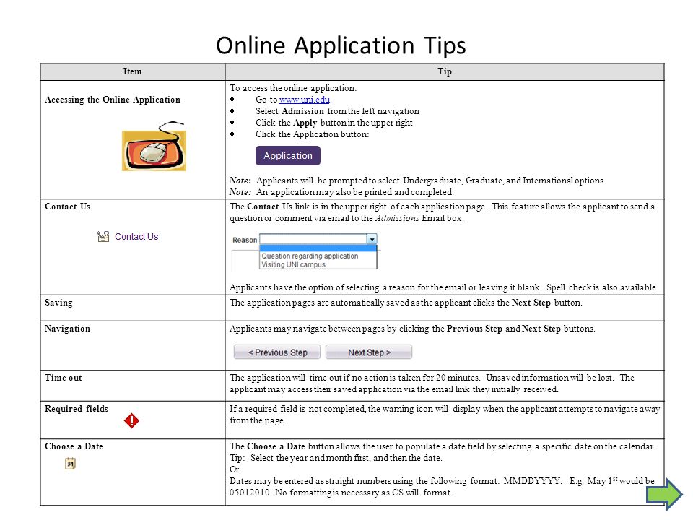This screenshot has height=520, width=693.
Task: Click 'Accessing the Online Application' cell text
Action: (113, 100)
